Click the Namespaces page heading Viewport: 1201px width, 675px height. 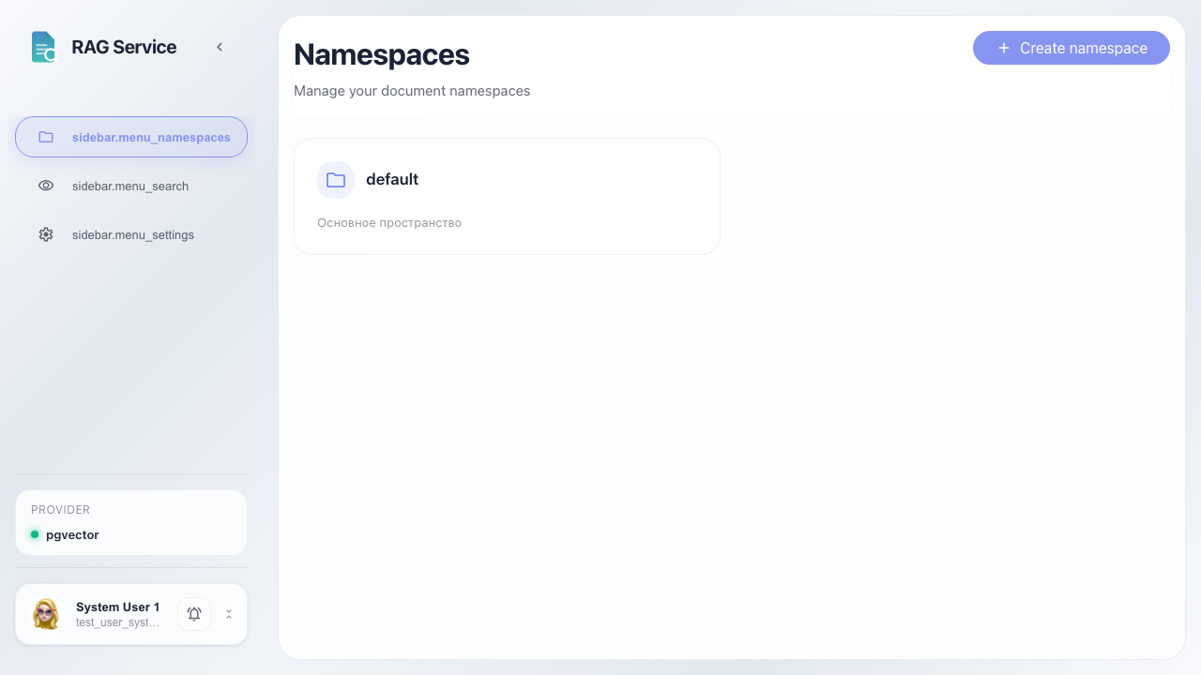(382, 54)
